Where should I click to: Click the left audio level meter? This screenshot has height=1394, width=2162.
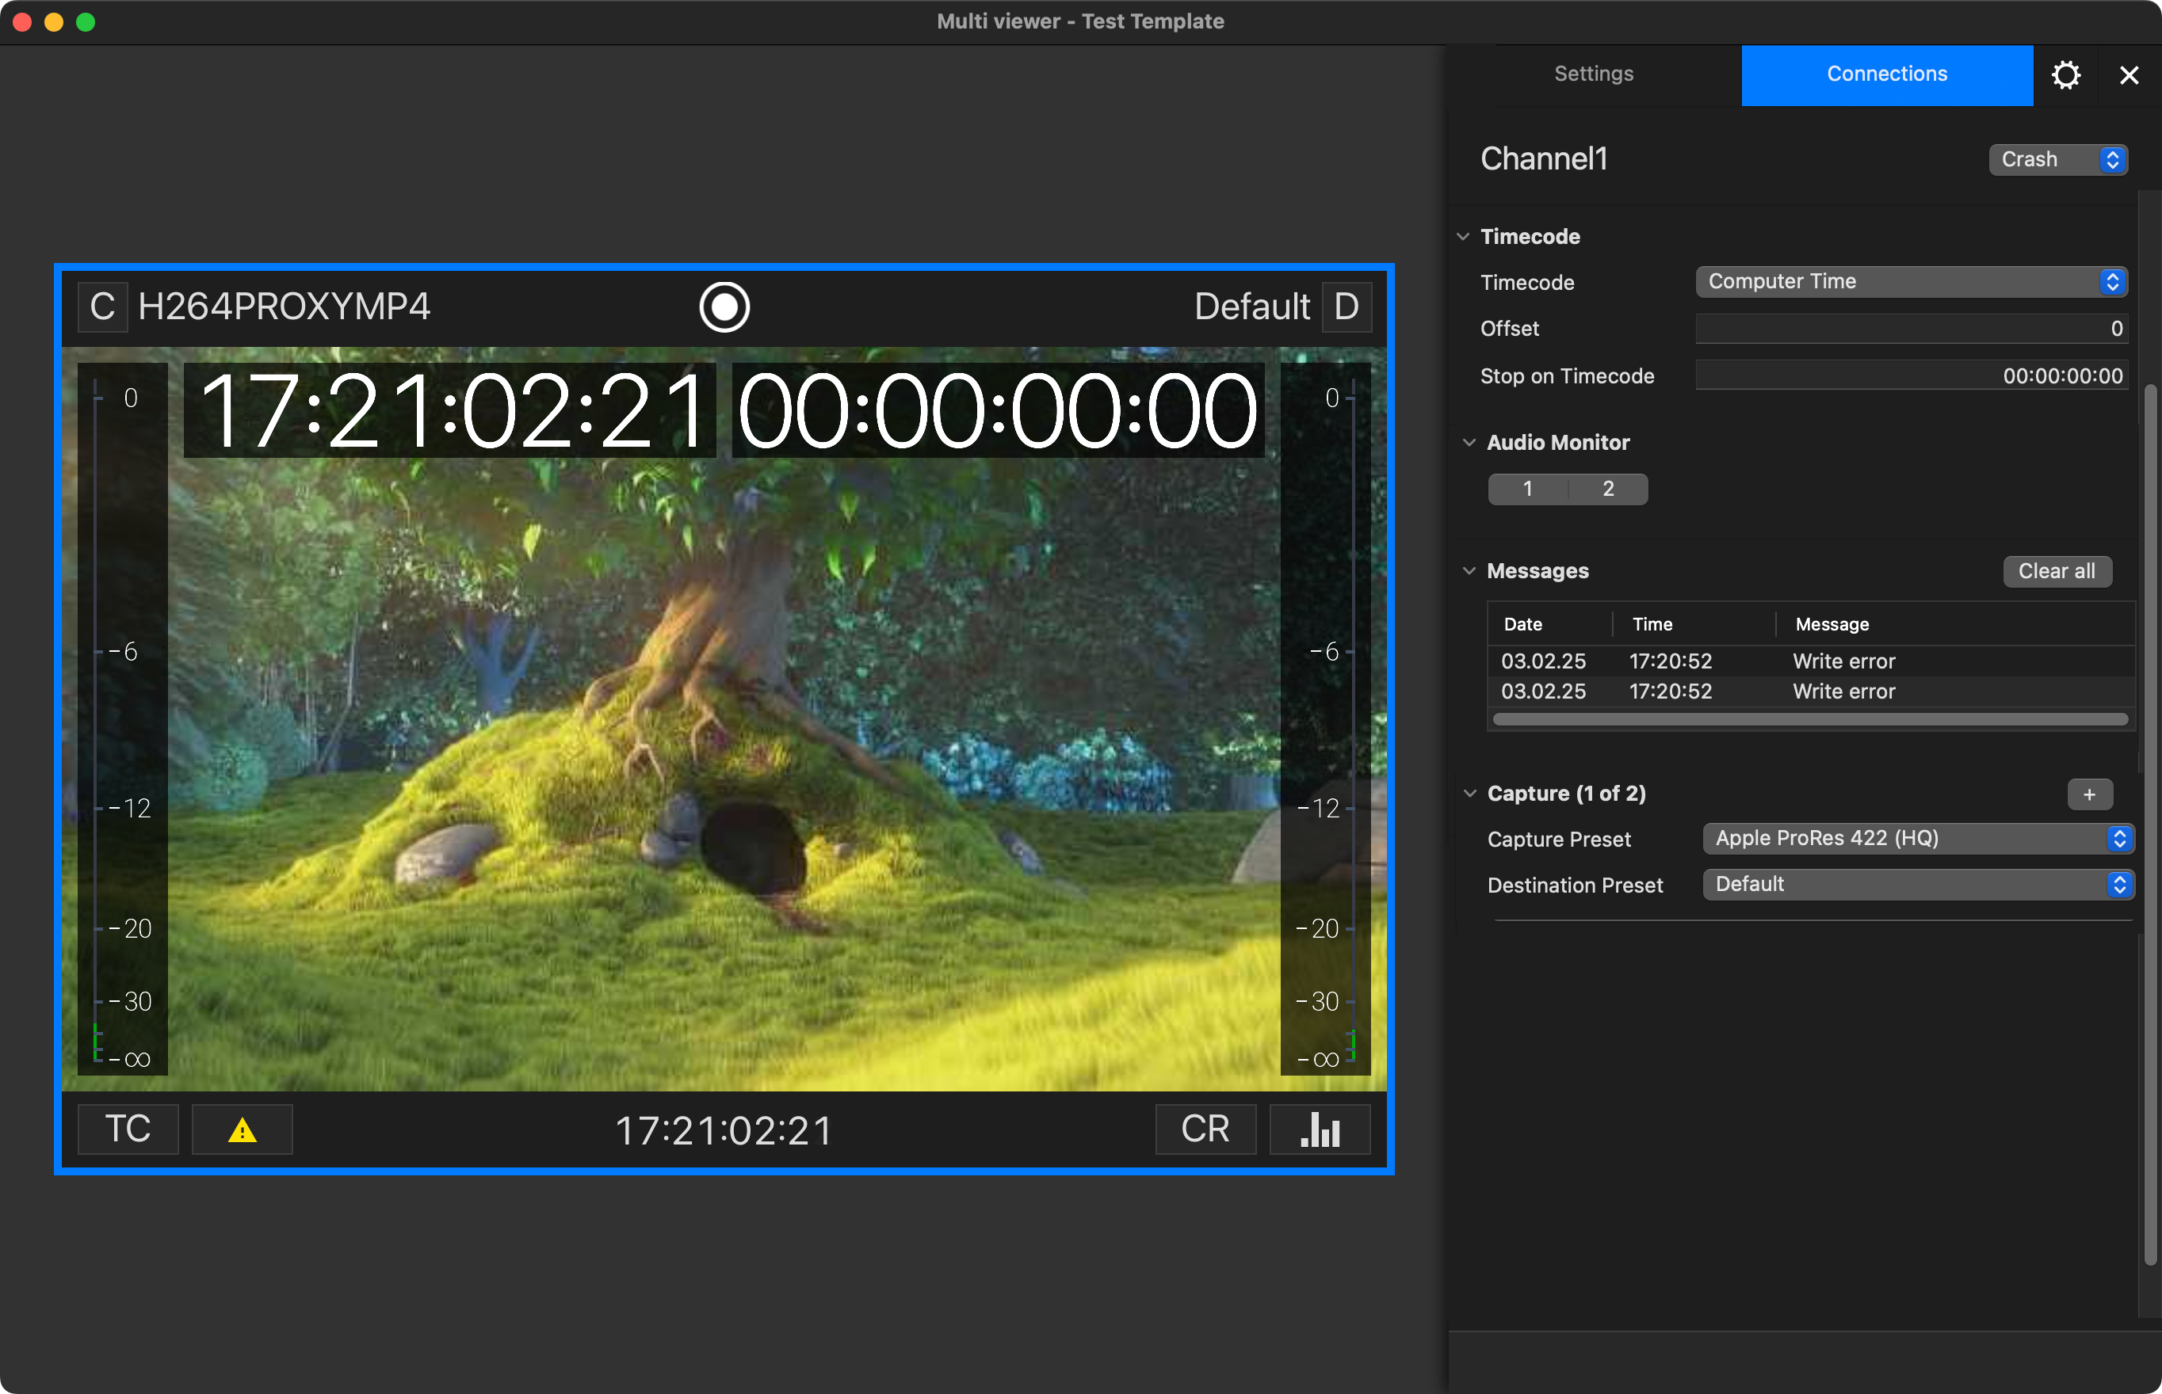[122, 720]
